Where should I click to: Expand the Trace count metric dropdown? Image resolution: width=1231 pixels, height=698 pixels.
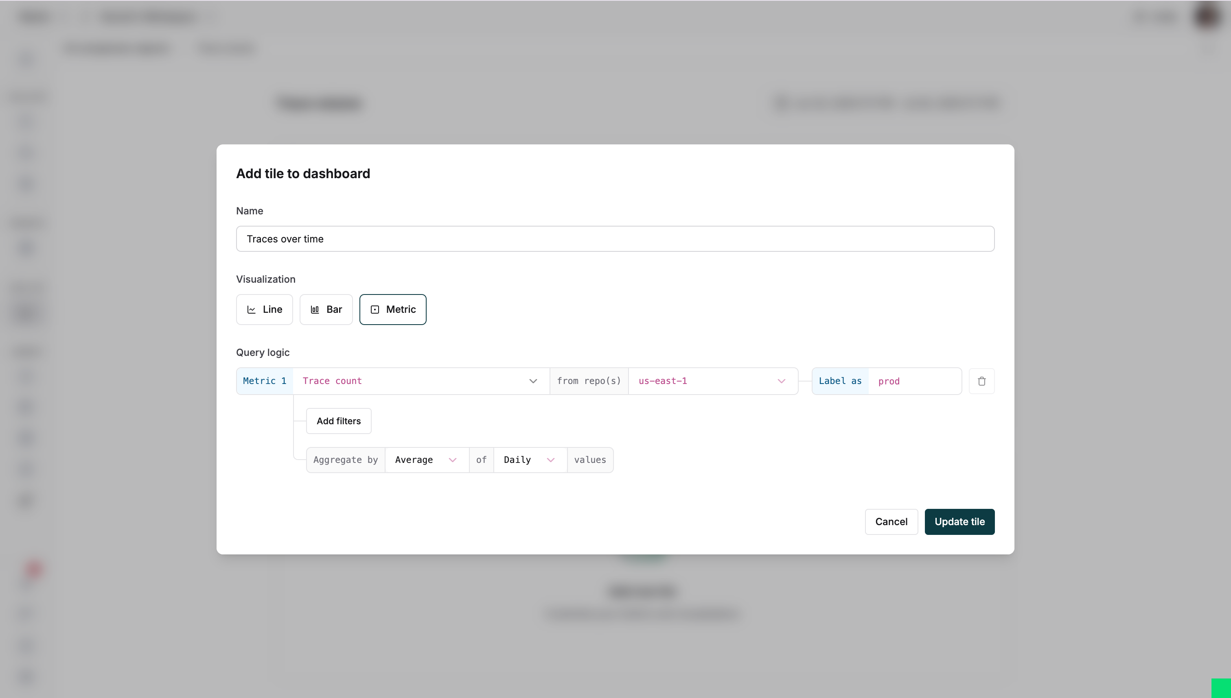point(533,381)
